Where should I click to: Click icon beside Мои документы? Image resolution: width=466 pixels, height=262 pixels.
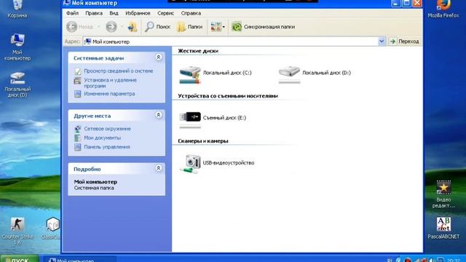click(x=78, y=138)
